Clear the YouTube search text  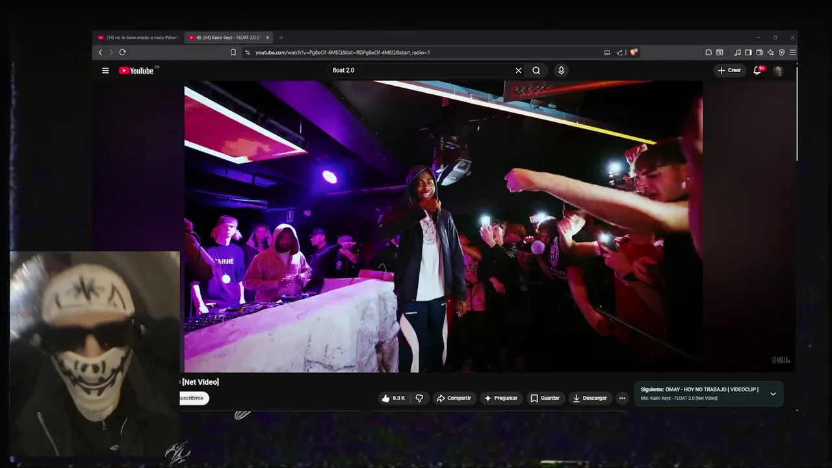519,70
